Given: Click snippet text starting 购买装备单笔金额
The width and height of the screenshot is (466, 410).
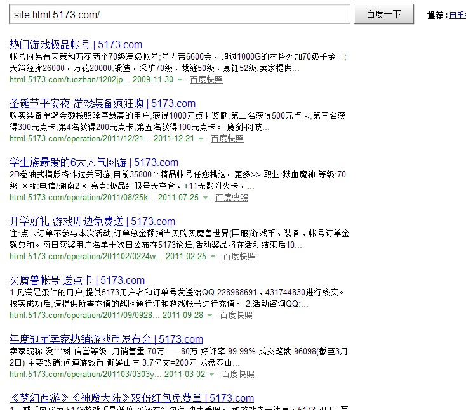Looking at the screenshot, I should click(177, 121).
